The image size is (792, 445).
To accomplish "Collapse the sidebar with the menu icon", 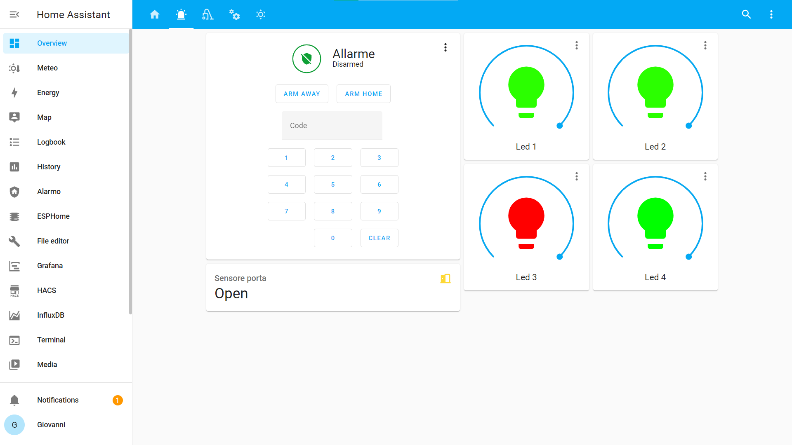I will pyautogui.click(x=14, y=14).
